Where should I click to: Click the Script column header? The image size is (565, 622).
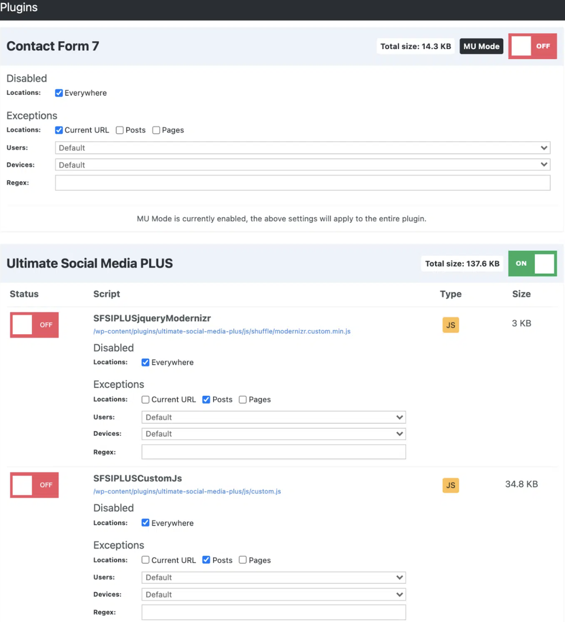point(106,294)
